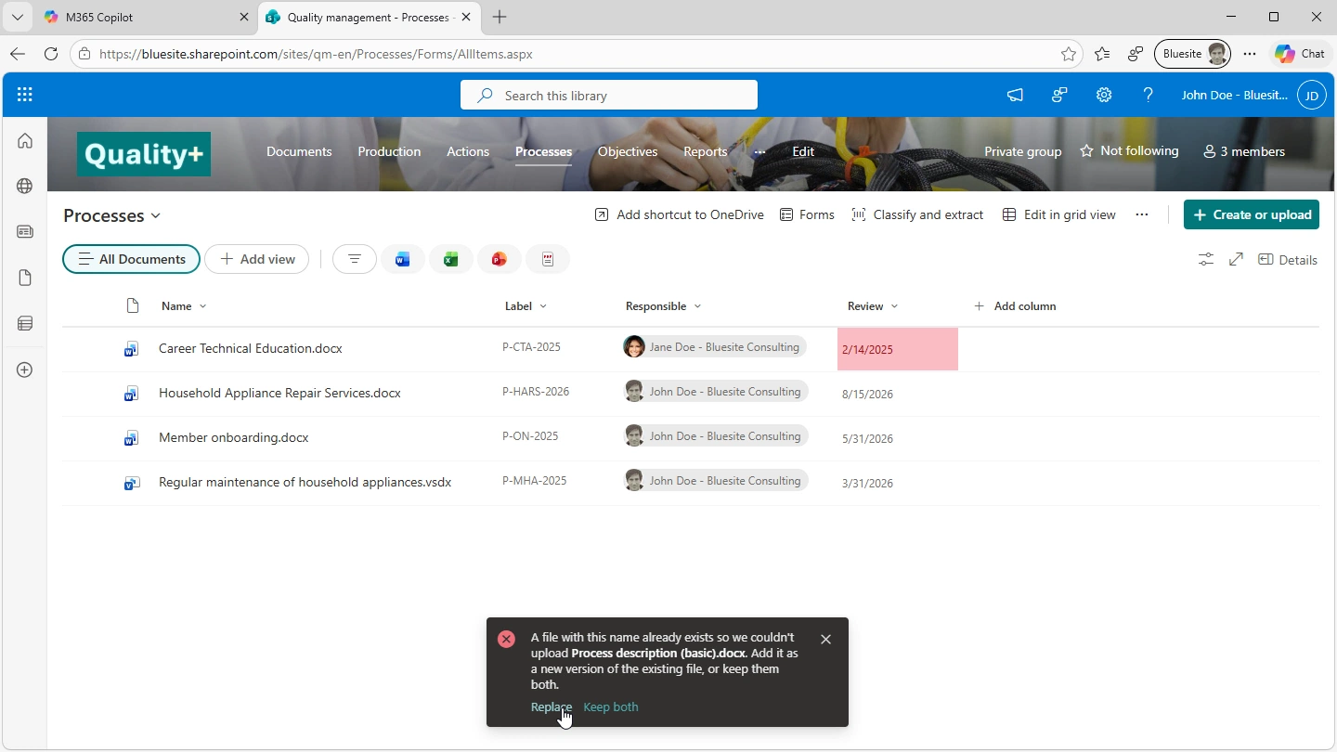Screen dimensions: 1337x752
Task: Open the Microsoft 365 app launcher
Action: point(24,94)
